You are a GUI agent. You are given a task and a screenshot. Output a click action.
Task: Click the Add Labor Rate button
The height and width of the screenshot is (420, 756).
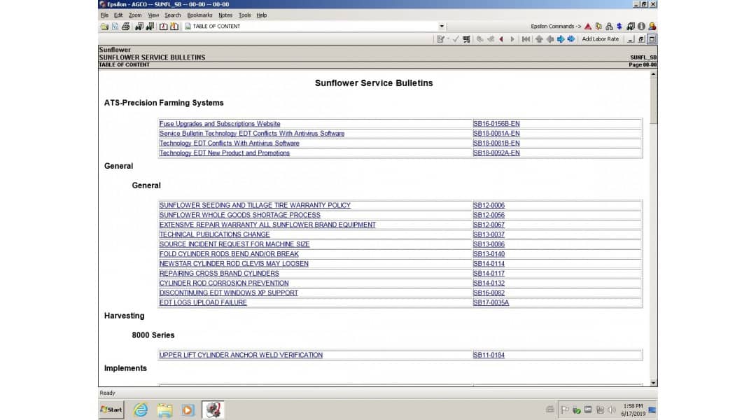[601, 39]
